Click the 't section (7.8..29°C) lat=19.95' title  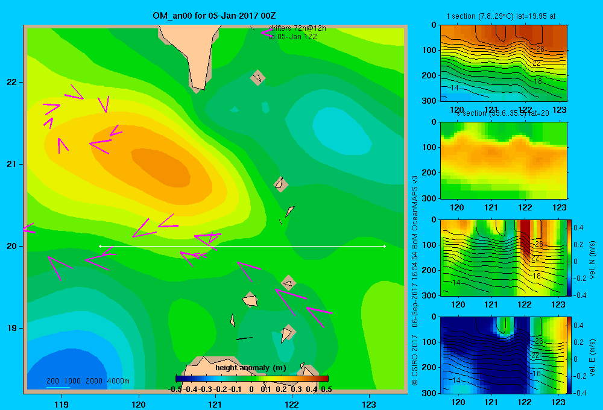pos(501,16)
